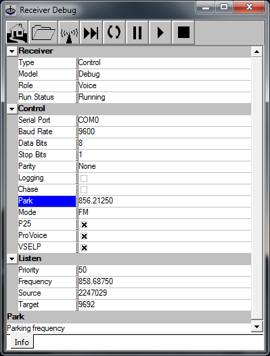Collapse the Receiver section
Image resolution: width=270 pixels, height=356 pixels.
(x=12, y=52)
